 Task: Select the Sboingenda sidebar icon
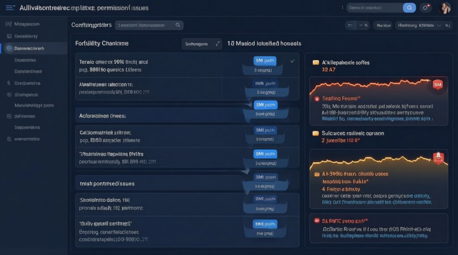point(9,95)
